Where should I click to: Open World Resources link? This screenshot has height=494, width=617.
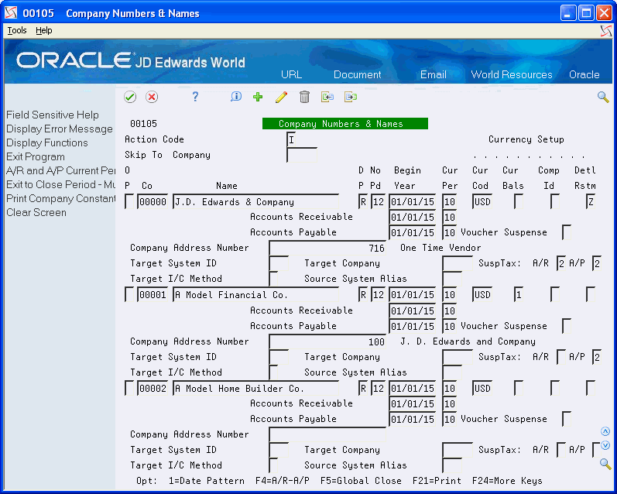tap(512, 74)
